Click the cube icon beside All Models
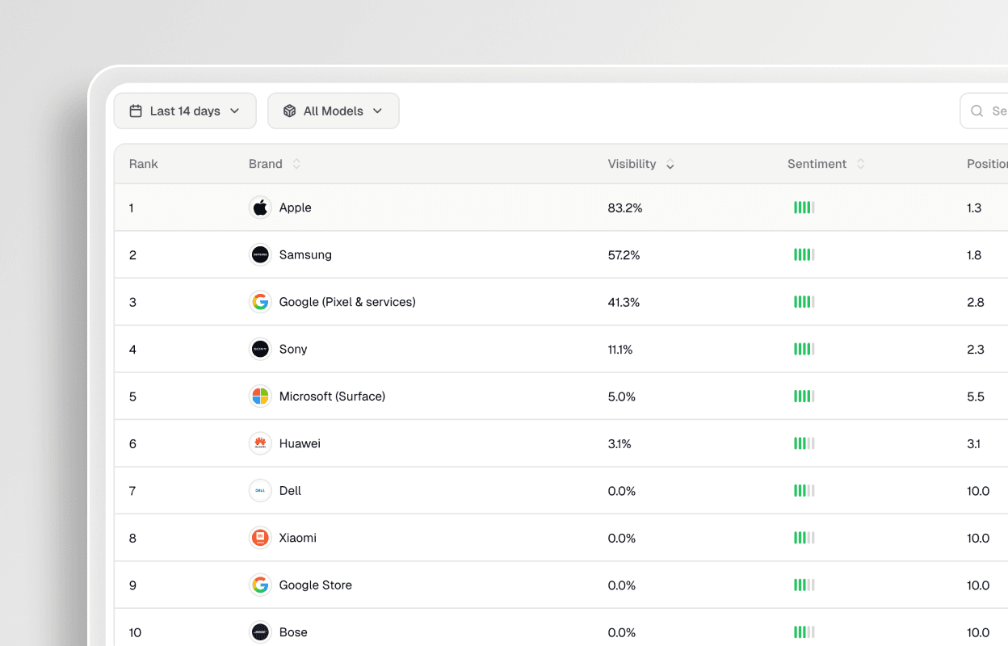This screenshot has width=1008, height=646. (289, 111)
